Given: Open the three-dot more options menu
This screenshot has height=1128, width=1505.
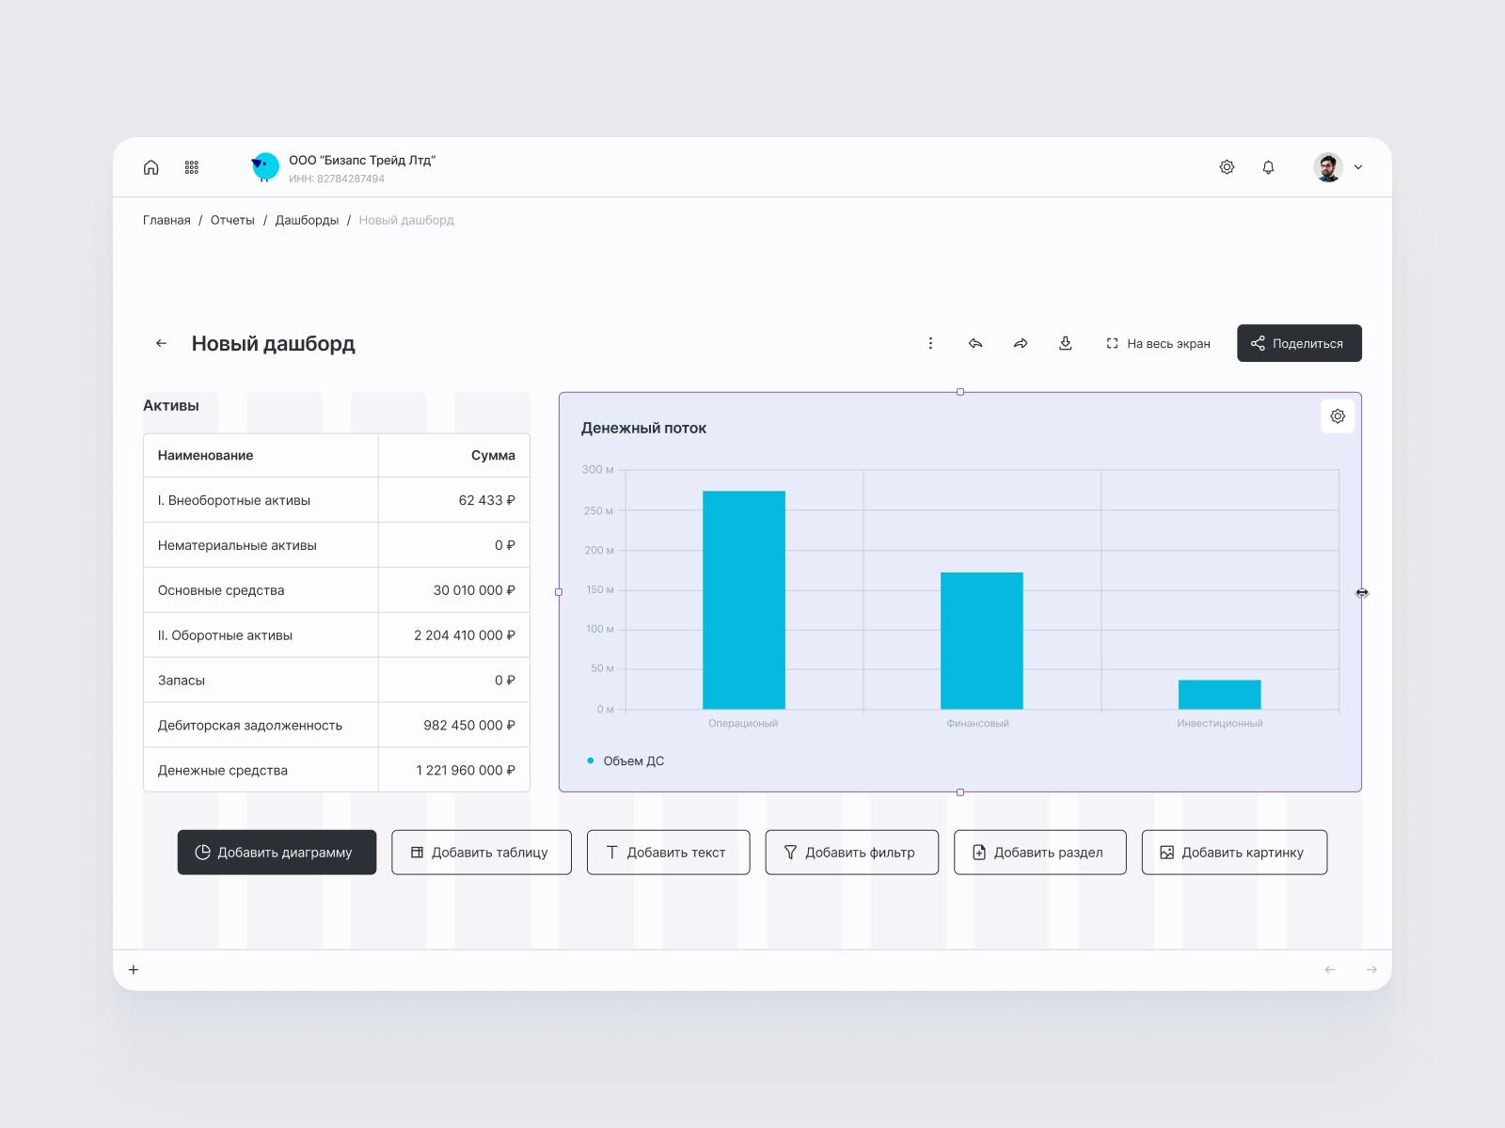Looking at the screenshot, I should [930, 343].
